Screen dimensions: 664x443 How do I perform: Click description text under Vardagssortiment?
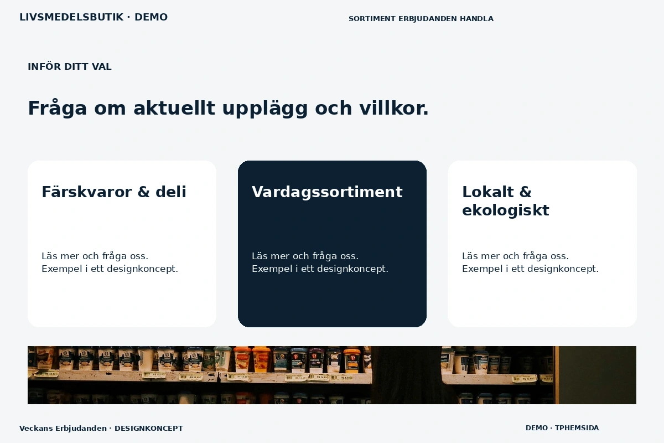[320, 262]
